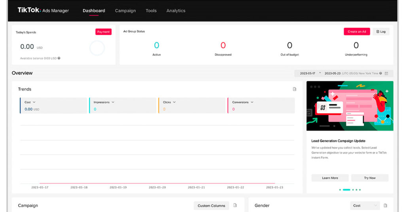Image resolution: width=405 pixels, height=212 pixels.
Task: Click the Payment button
Action: 103,32
